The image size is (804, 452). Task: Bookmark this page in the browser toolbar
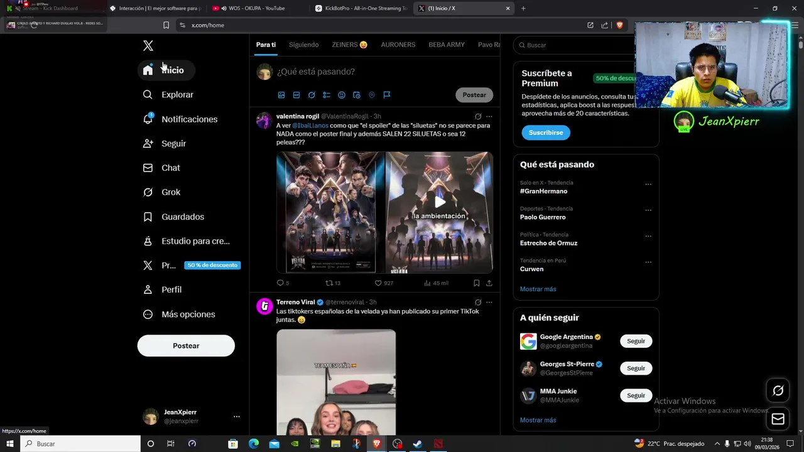pos(166,25)
